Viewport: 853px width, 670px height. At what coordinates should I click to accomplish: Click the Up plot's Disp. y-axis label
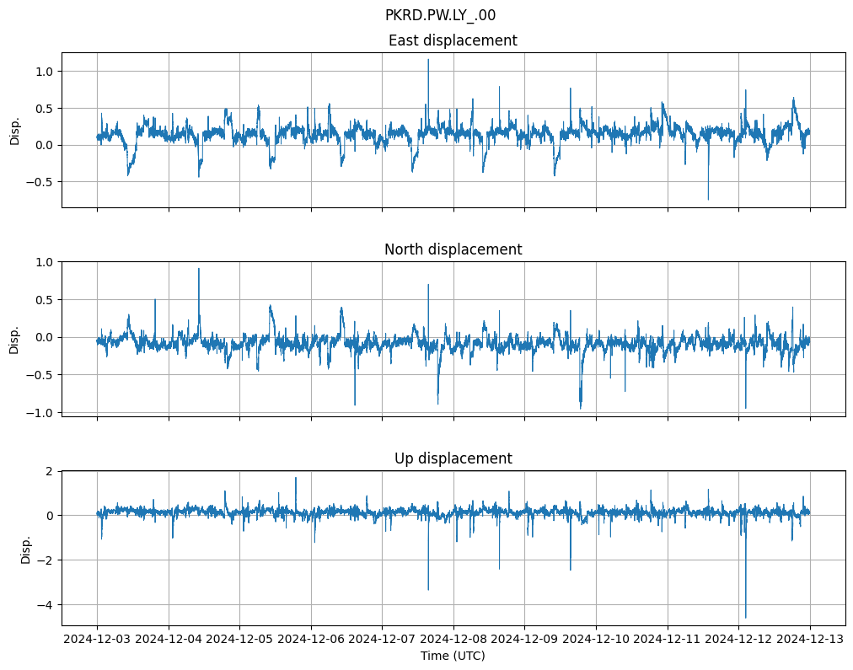point(26,548)
